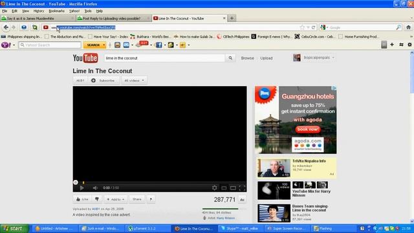Open uTorrent from the taskbar
This screenshot has width=414, height=233.
click(x=147, y=228)
